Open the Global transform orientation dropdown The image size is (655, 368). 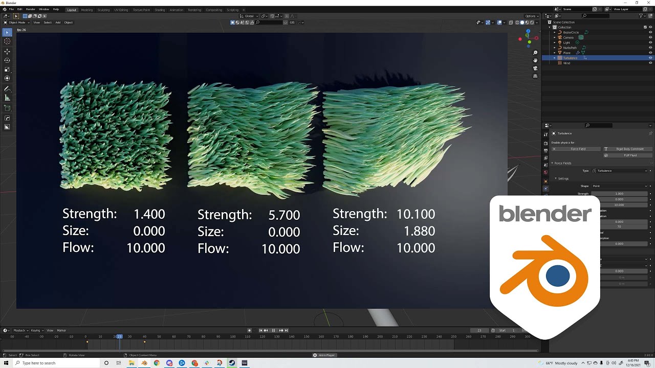point(249,16)
